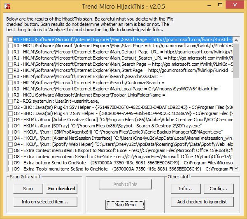Check the F2 UserInit=userinit.exe checkbox

click(x=11, y=101)
